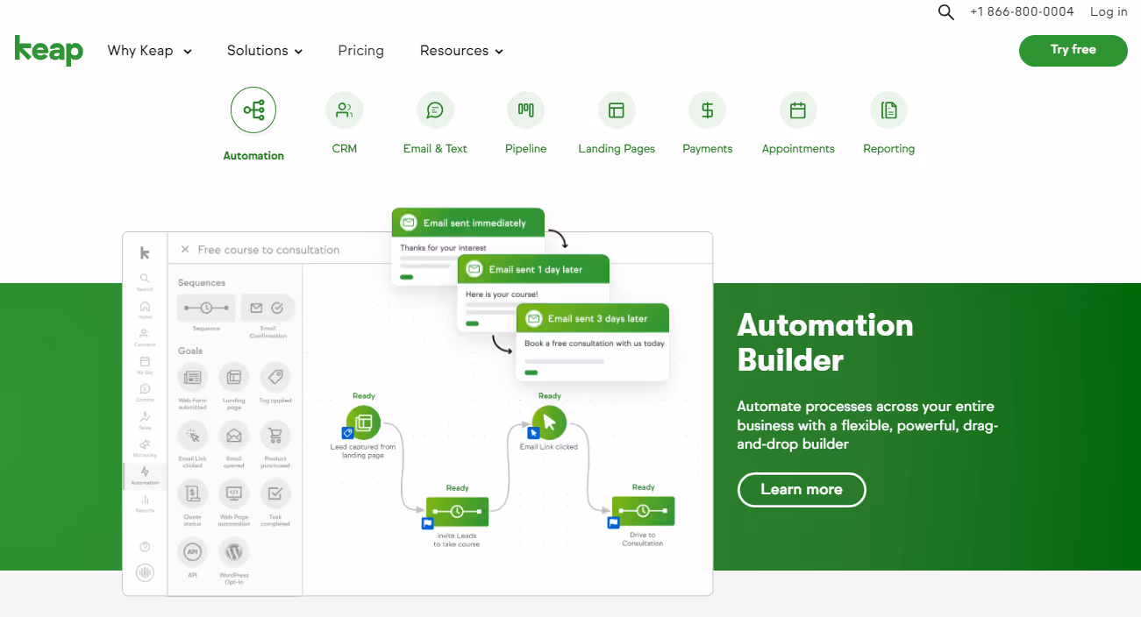Click the sidebar Sales icon in mockup
Screen dimensions: 1141x617
(145, 417)
